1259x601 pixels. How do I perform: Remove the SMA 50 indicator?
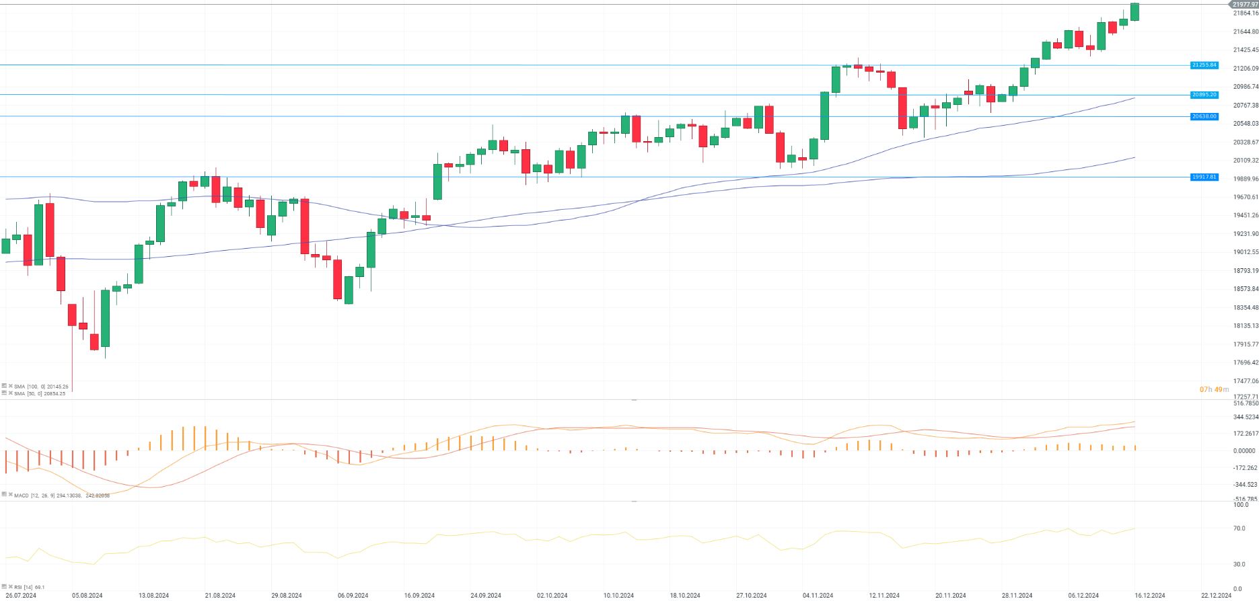[x=10, y=393]
